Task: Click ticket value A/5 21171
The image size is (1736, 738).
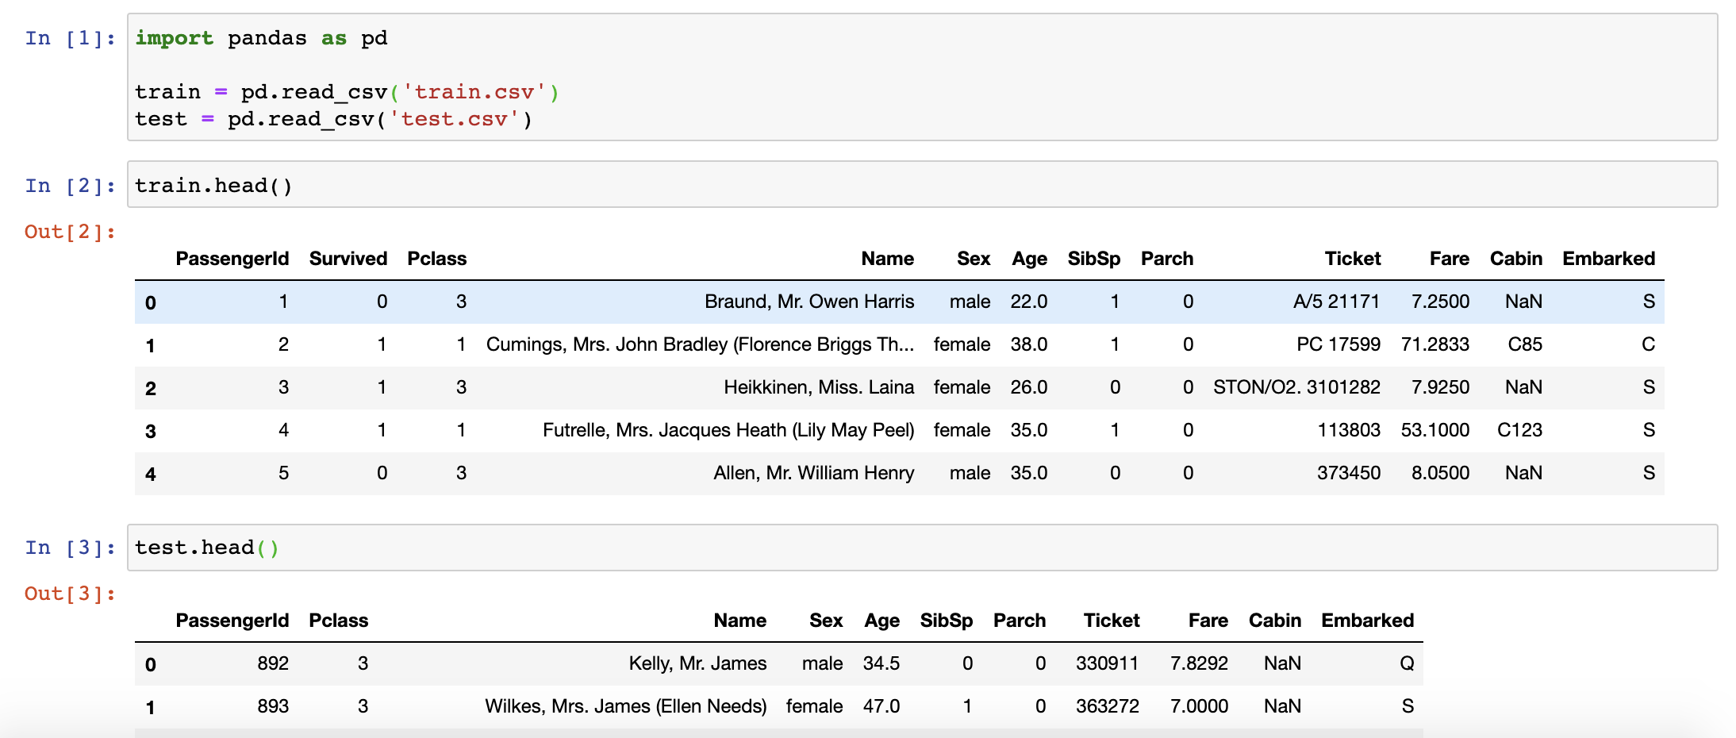Action: (x=1337, y=302)
